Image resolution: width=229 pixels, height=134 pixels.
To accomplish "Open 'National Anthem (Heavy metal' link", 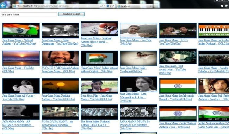I will tap(96, 42).
